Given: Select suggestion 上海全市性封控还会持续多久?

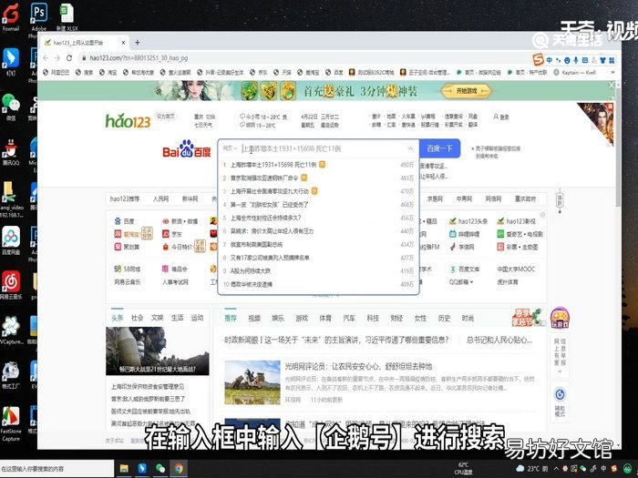Looking at the screenshot, I should click(x=265, y=218).
